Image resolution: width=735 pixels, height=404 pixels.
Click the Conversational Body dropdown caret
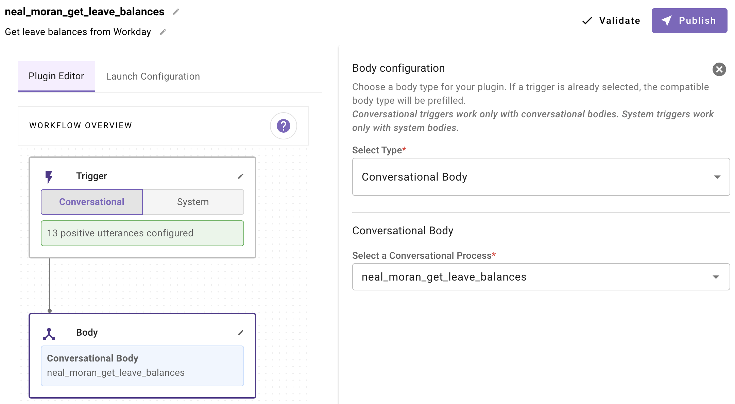(717, 177)
